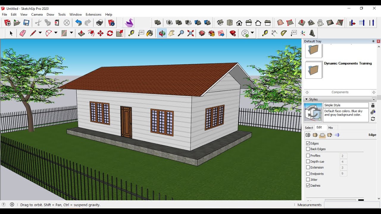Update style with changes button
Image resolution: width=381 pixels, height=214 pixels.
[x=373, y=119]
